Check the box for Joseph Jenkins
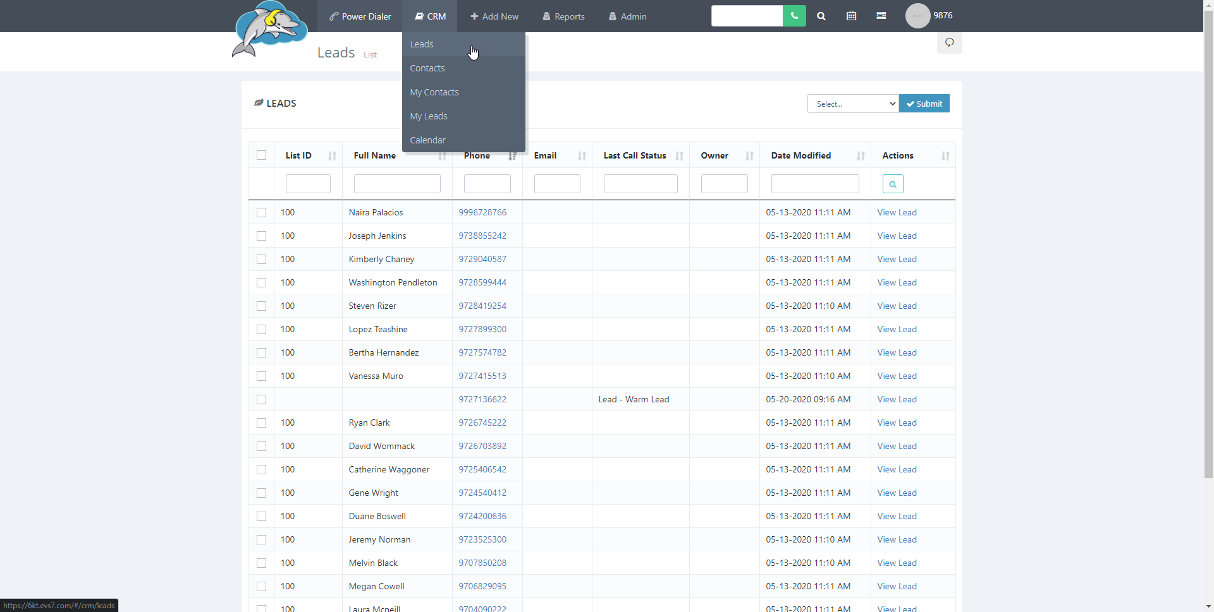The width and height of the screenshot is (1214, 612). (x=261, y=236)
